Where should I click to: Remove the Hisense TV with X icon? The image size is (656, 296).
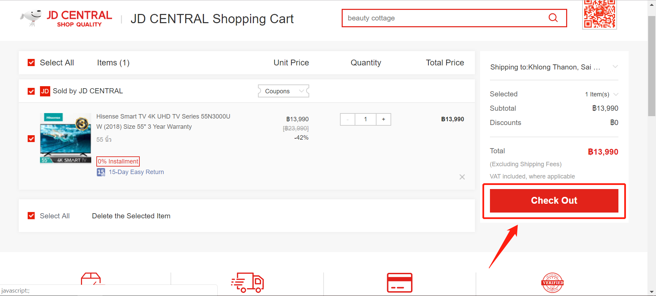click(x=462, y=177)
